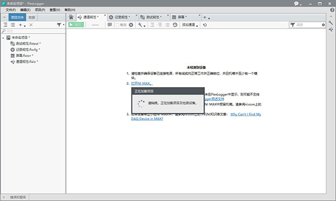Click the channel icon in right sidebar
The image size is (336, 201).
(x=331, y=30)
